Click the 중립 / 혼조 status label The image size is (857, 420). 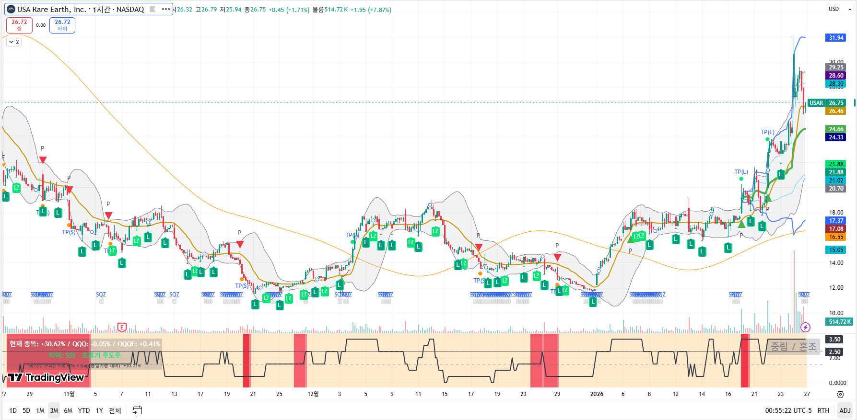793,346
